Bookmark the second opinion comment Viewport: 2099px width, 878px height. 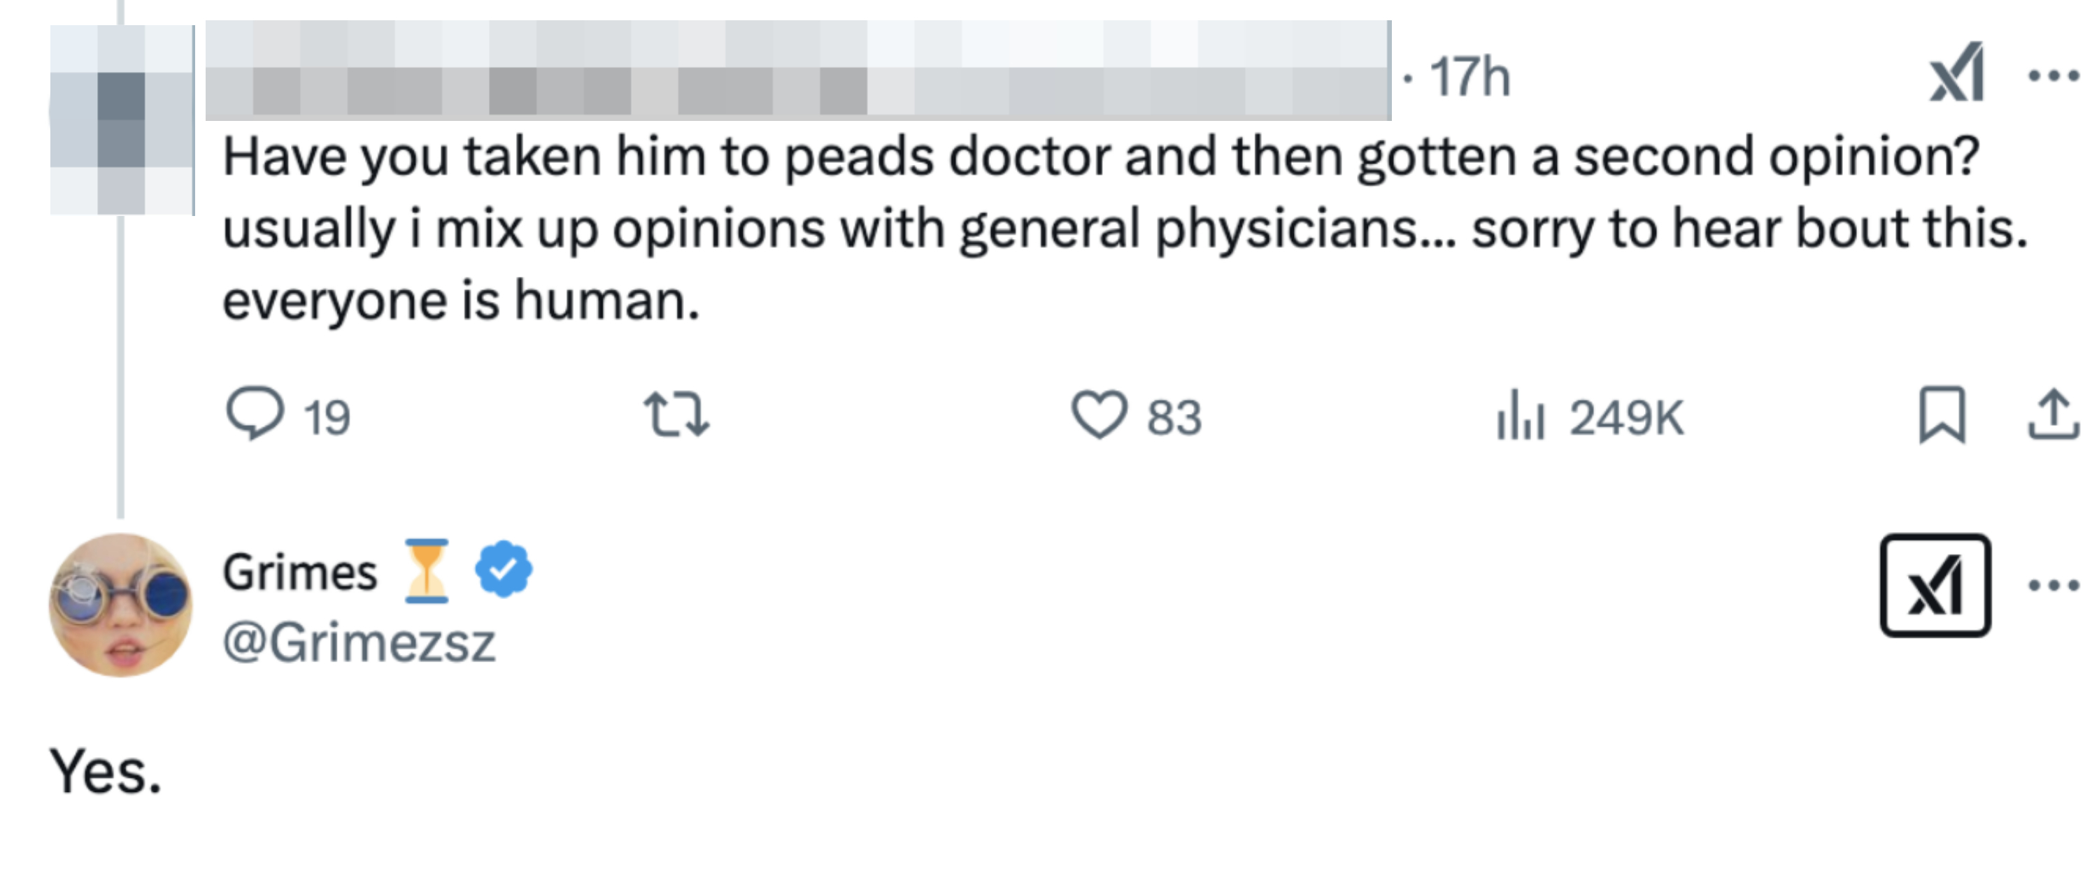[x=1942, y=415]
